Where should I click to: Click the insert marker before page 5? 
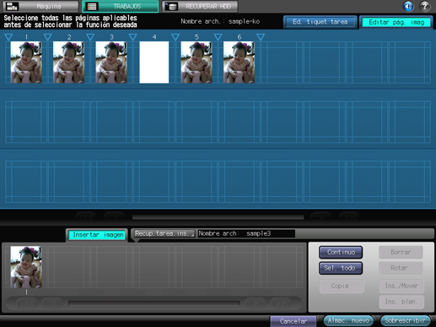pyautogui.click(x=175, y=37)
